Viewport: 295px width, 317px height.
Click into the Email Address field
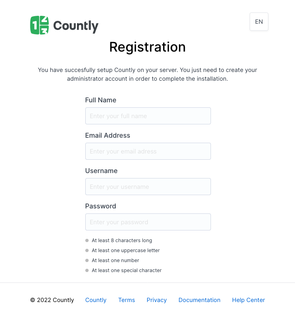pyautogui.click(x=148, y=151)
